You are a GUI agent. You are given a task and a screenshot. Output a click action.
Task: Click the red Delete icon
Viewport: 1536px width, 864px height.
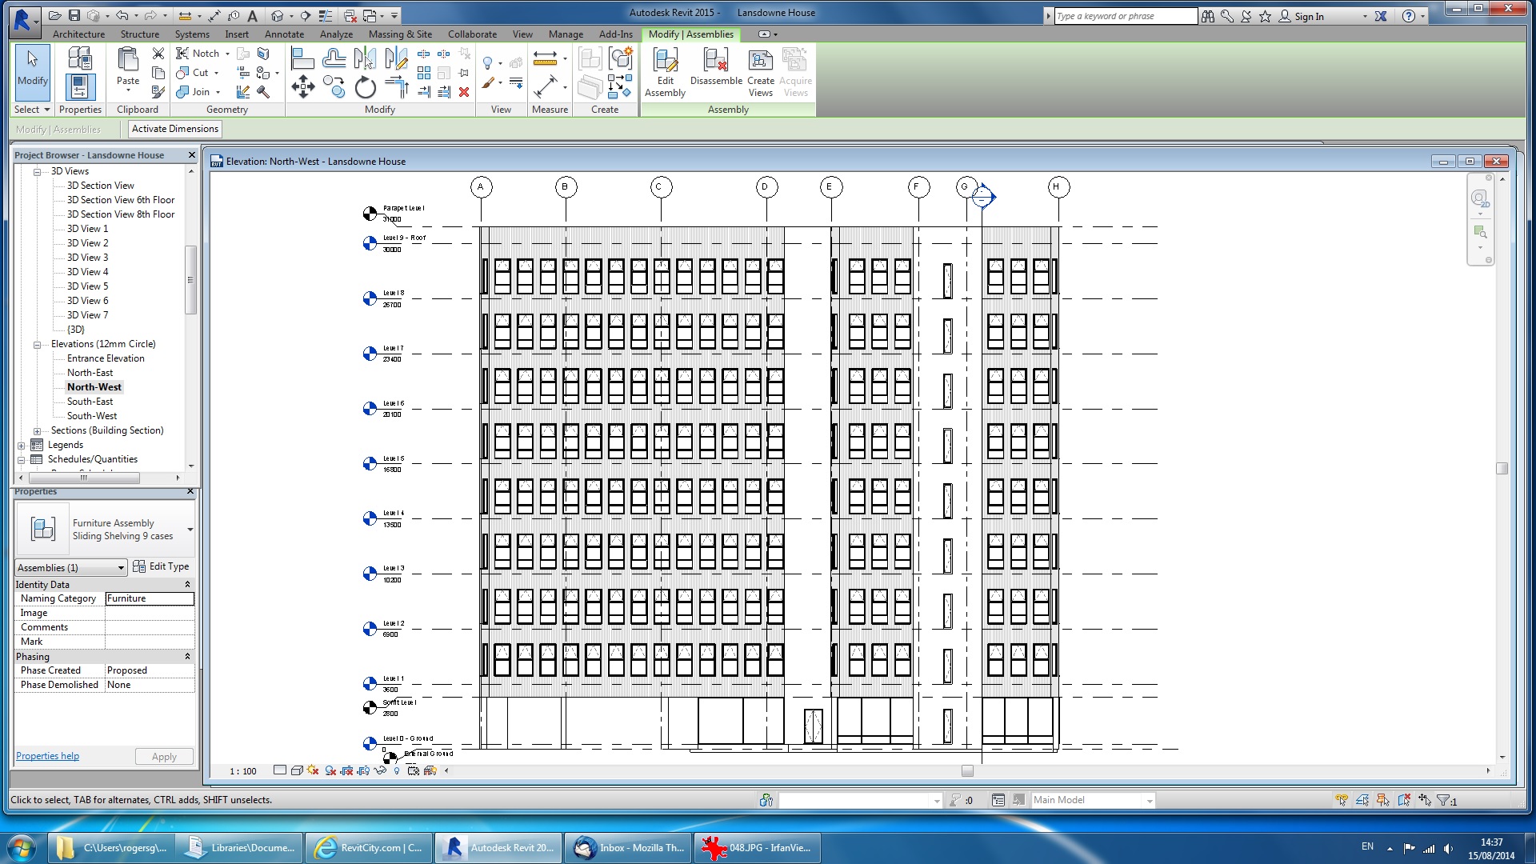tap(464, 92)
